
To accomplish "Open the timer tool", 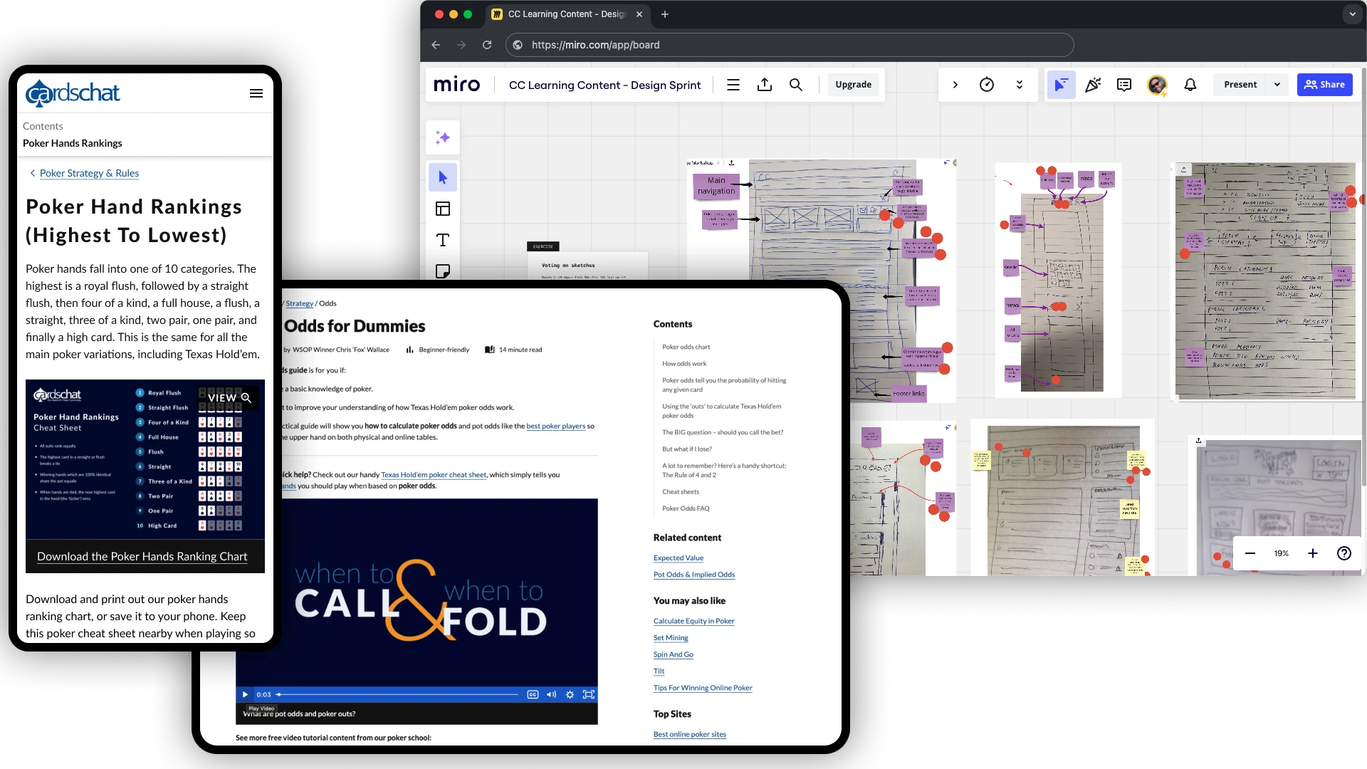I will [x=987, y=85].
